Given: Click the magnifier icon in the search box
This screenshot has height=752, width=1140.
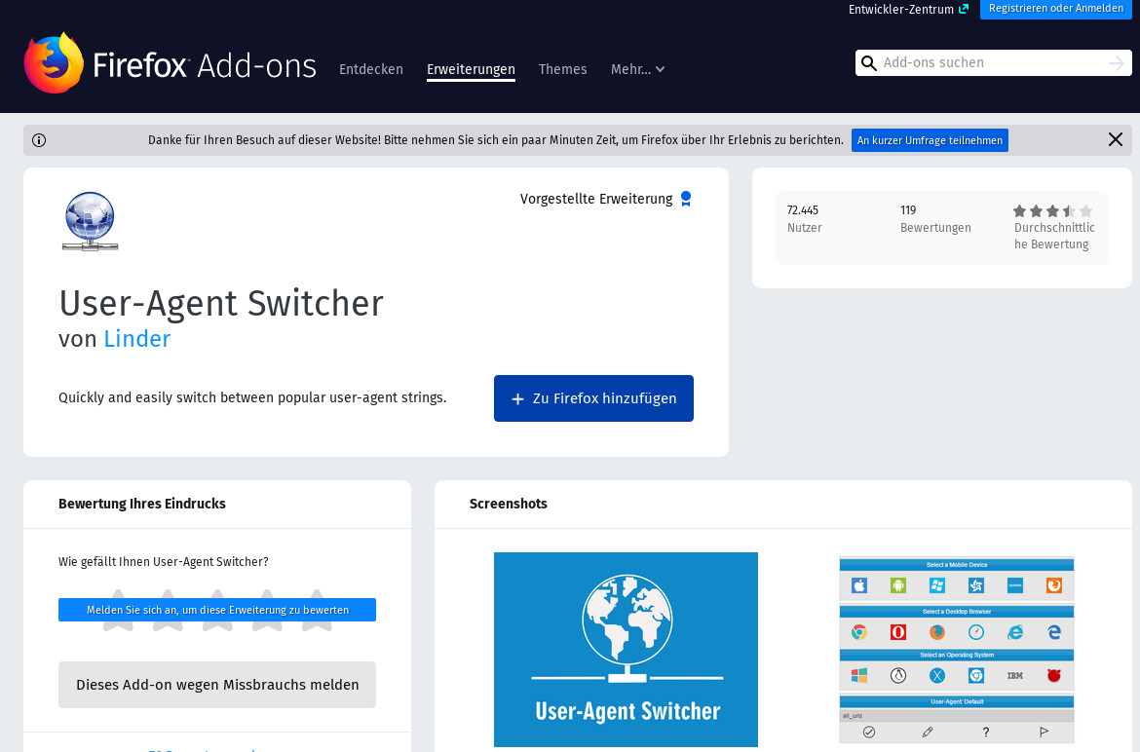Looking at the screenshot, I should pyautogui.click(x=869, y=63).
